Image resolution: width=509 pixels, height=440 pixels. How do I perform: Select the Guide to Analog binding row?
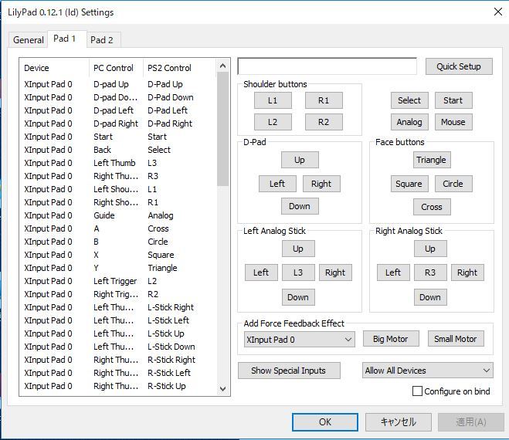tap(116, 215)
